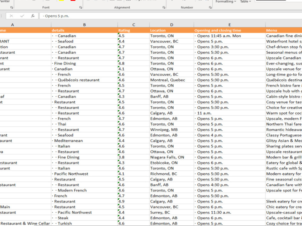Image resolution: width=302 pixels, height=226 pixels.
Task: Select the 'Menu' header cell
Action: [x=284, y=30]
